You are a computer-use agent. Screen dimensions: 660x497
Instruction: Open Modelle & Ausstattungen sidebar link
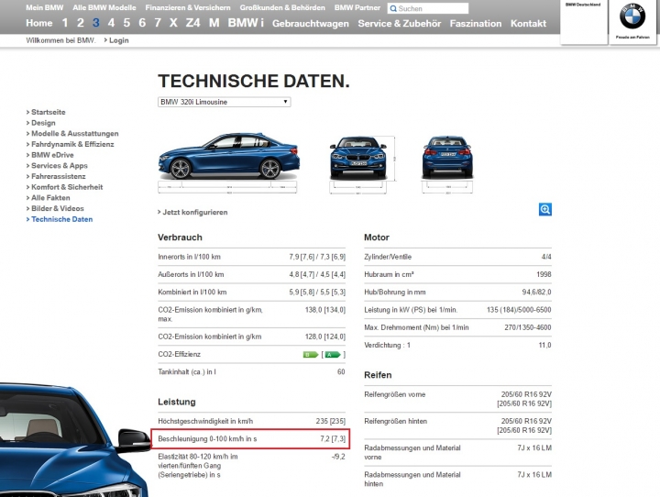[x=75, y=134]
